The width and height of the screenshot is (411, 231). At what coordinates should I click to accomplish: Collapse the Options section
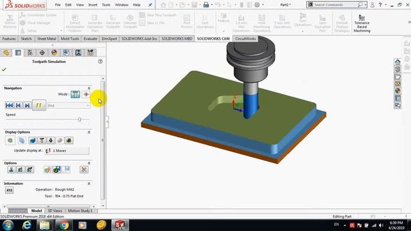point(89,163)
